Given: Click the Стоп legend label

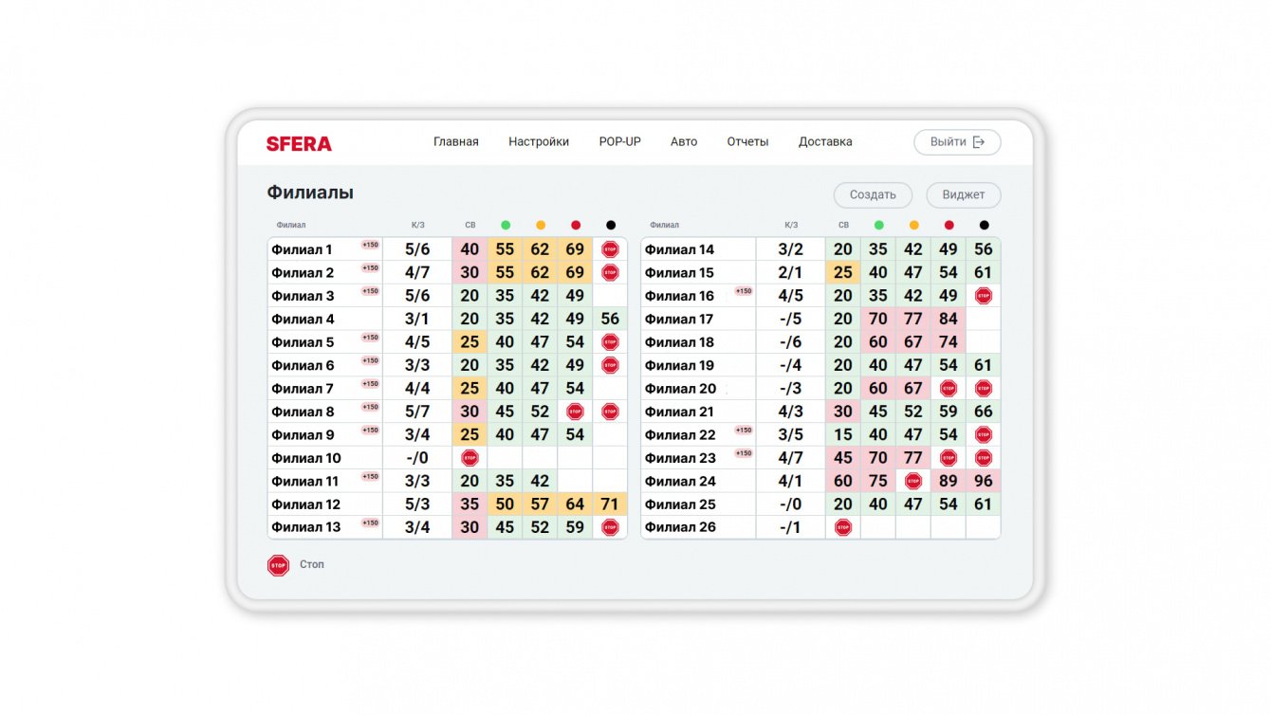Looking at the screenshot, I should 312,565.
